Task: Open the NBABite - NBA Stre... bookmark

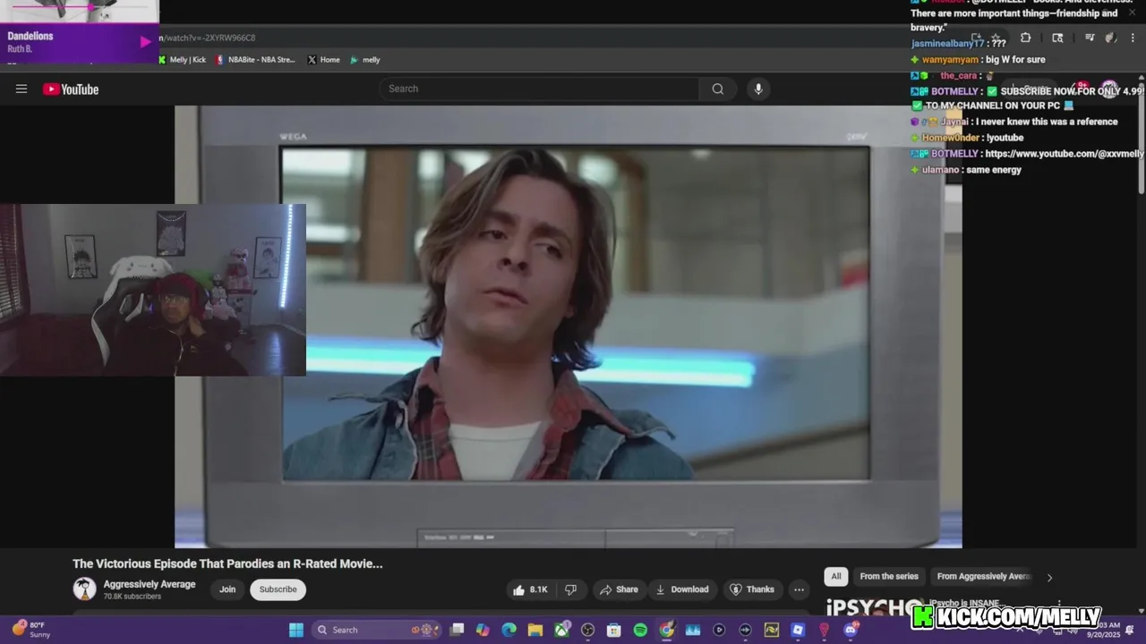Action: [x=255, y=60]
